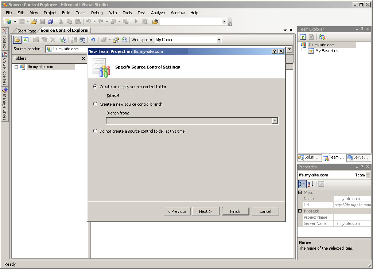Open the Toolbox side panel

coord(4,39)
